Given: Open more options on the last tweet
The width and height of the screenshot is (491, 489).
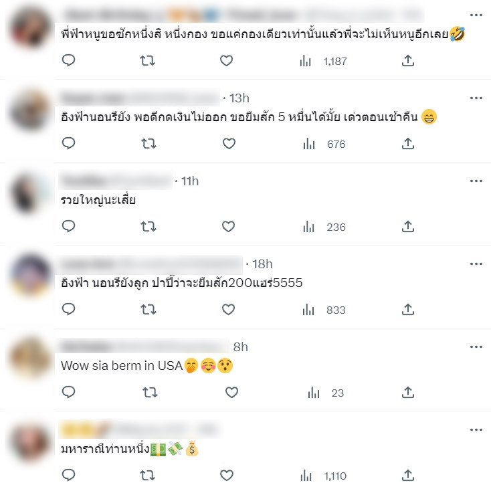Looking at the screenshot, I should pyautogui.click(x=476, y=430).
